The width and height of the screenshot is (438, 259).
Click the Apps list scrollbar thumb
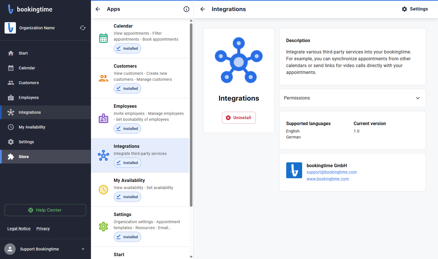pos(191,115)
